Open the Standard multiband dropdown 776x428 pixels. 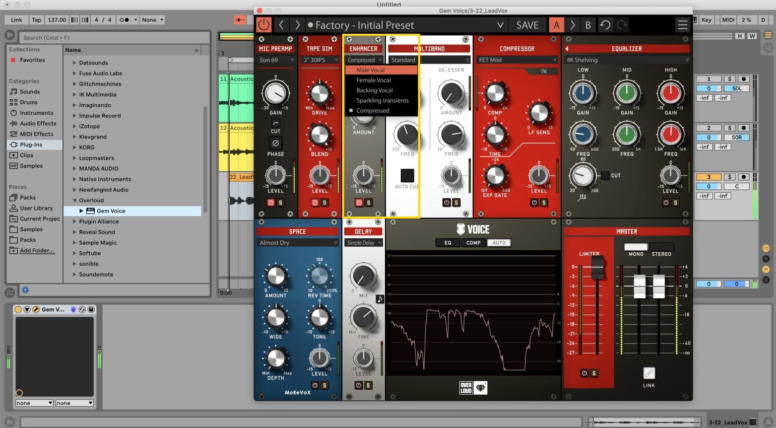429,60
